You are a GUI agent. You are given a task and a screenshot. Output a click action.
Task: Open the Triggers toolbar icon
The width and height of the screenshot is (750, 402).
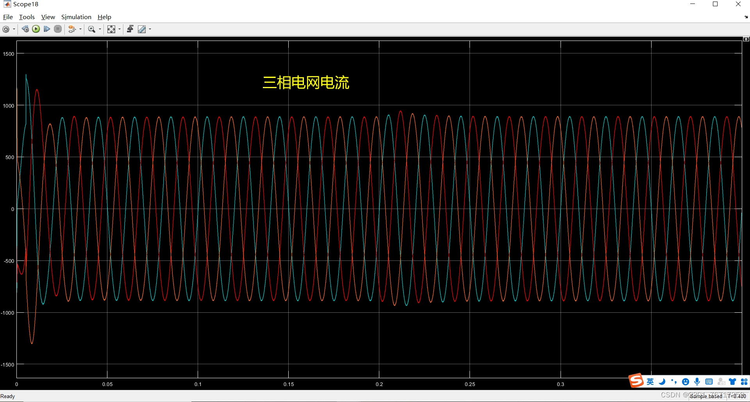tap(130, 29)
